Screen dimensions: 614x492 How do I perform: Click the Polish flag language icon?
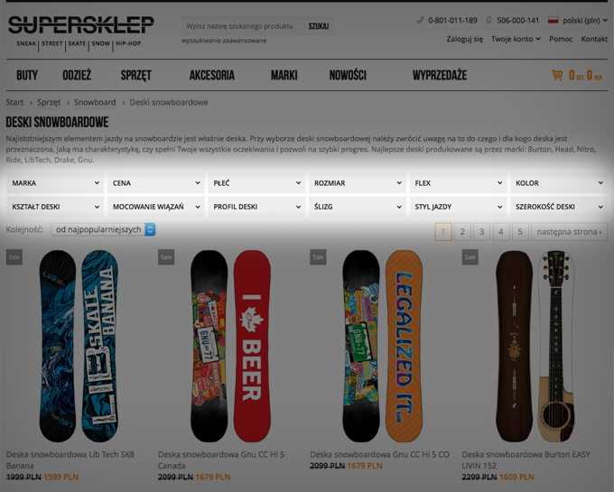tap(553, 20)
